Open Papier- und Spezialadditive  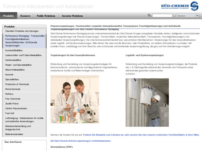pyautogui.click(x=24, y=65)
